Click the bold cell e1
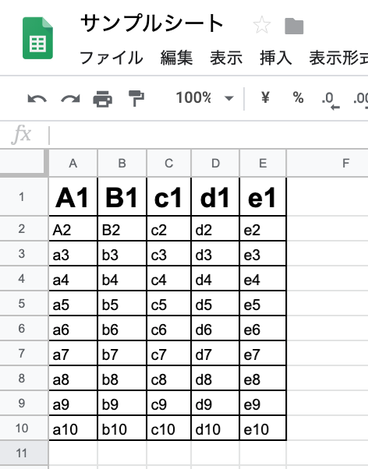The height and width of the screenshot is (469, 368). point(263,197)
